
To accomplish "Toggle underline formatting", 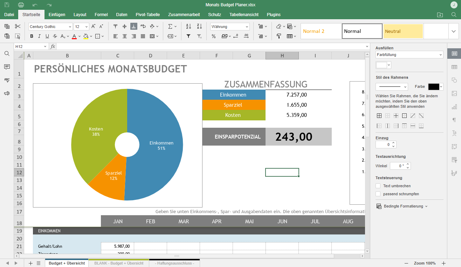I will tap(47, 36).
